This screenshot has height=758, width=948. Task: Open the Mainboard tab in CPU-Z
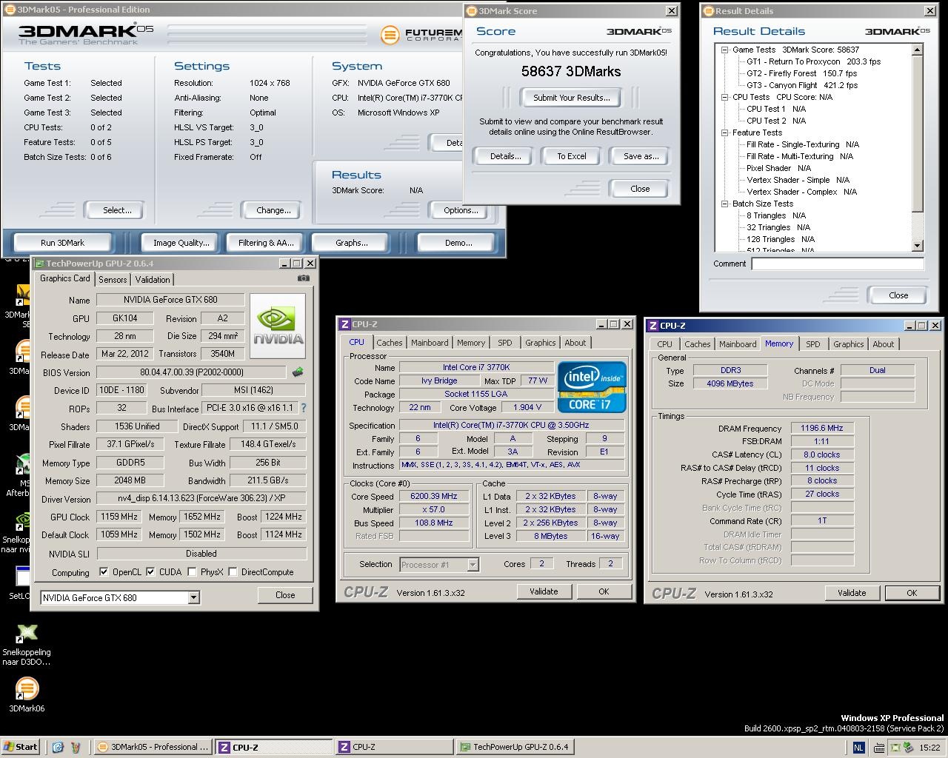430,343
